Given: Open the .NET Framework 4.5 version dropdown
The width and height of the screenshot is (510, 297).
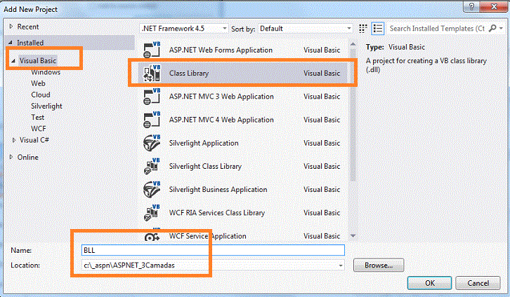Looking at the screenshot, I should 184,29.
